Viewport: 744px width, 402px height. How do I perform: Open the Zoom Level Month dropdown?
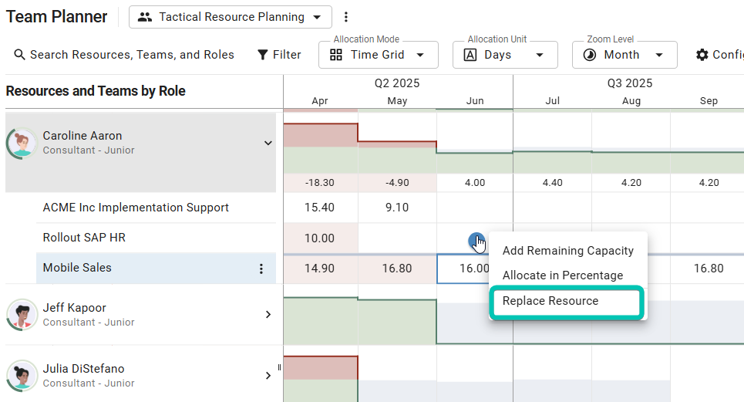[624, 55]
